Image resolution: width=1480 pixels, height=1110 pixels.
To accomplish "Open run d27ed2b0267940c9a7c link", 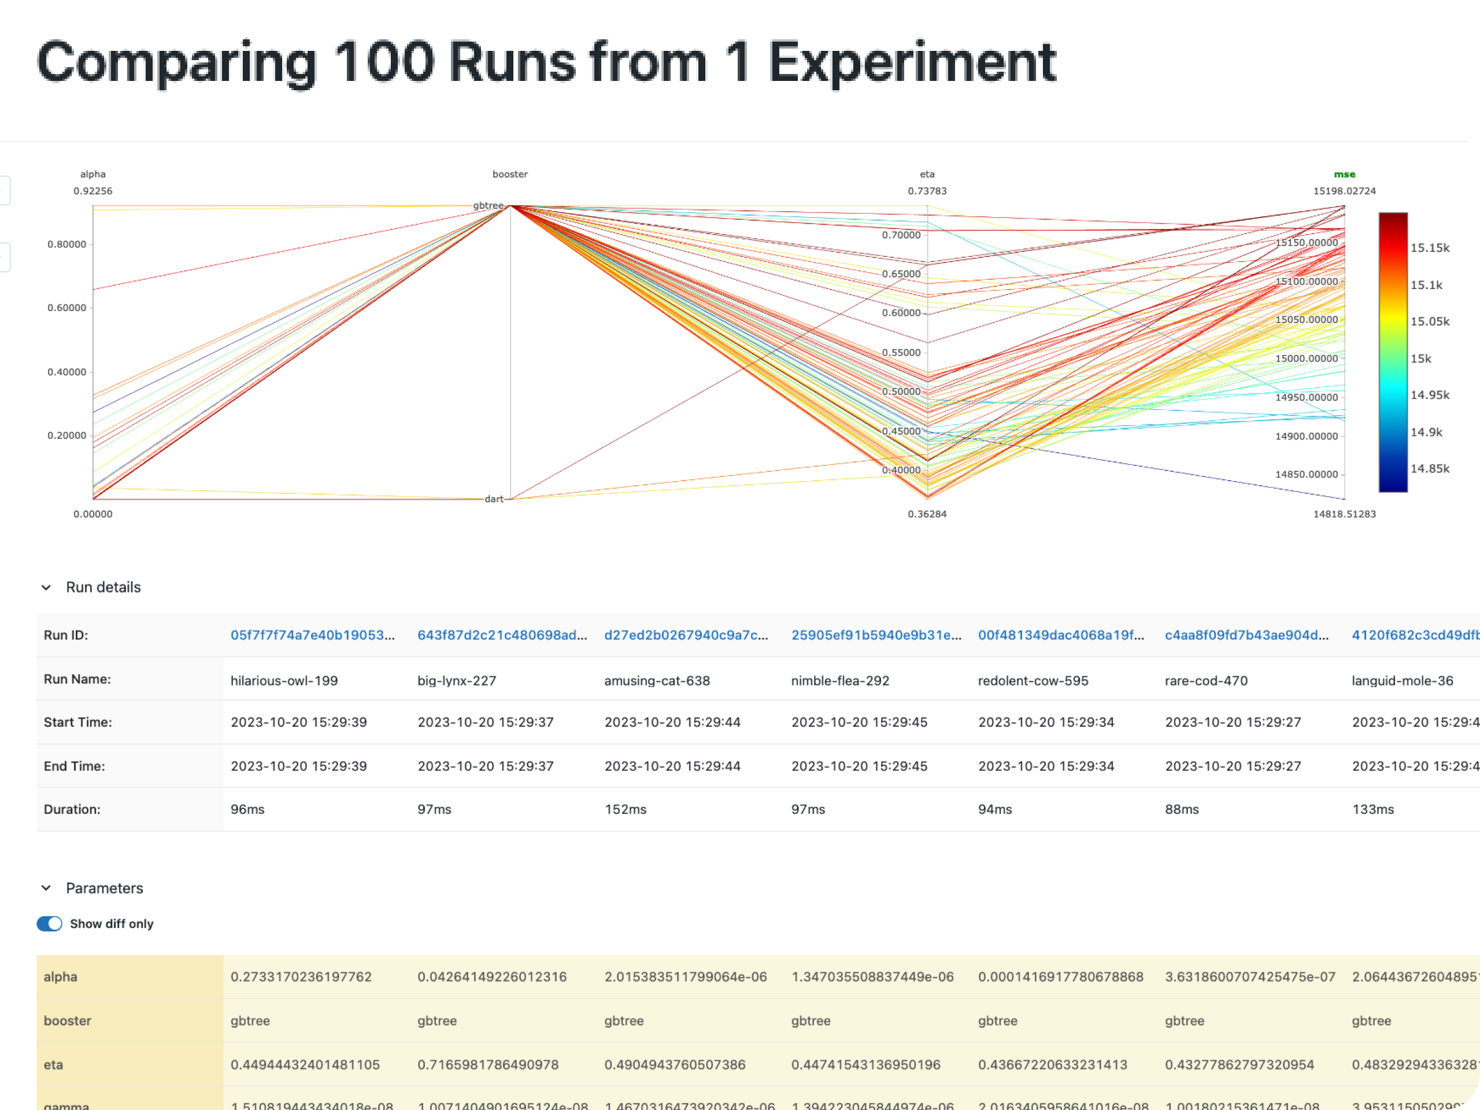I will pos(686,635).
